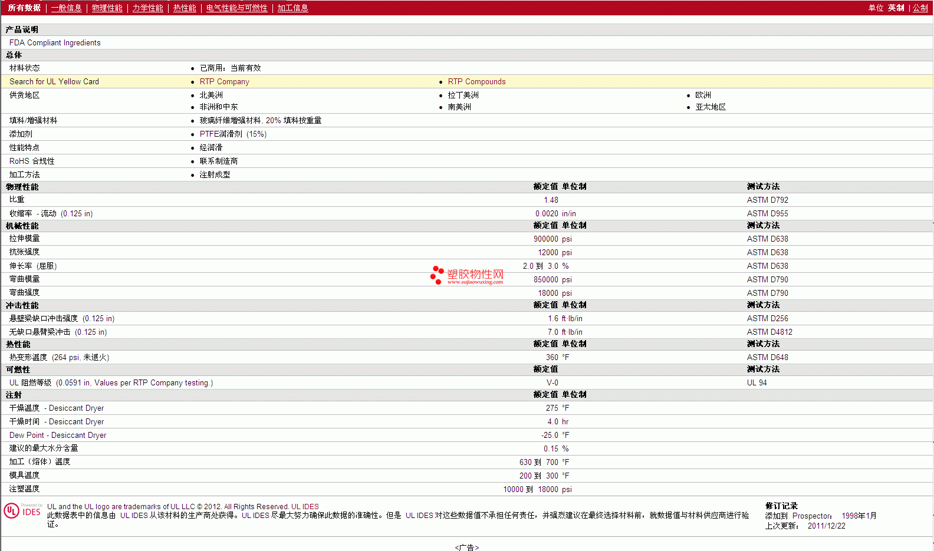Open the RTP Compounds link
Screen dimensions: 934x551
(x=477, y=82)
